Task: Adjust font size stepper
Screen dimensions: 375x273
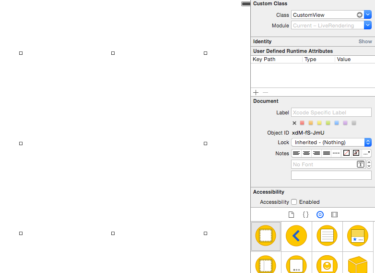Action: 369,164
